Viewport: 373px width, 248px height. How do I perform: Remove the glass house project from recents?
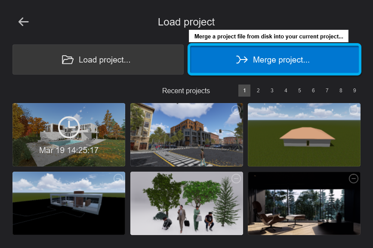coord(118,179)
